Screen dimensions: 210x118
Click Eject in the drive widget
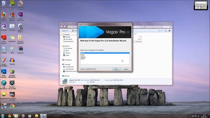coord(198,6)
